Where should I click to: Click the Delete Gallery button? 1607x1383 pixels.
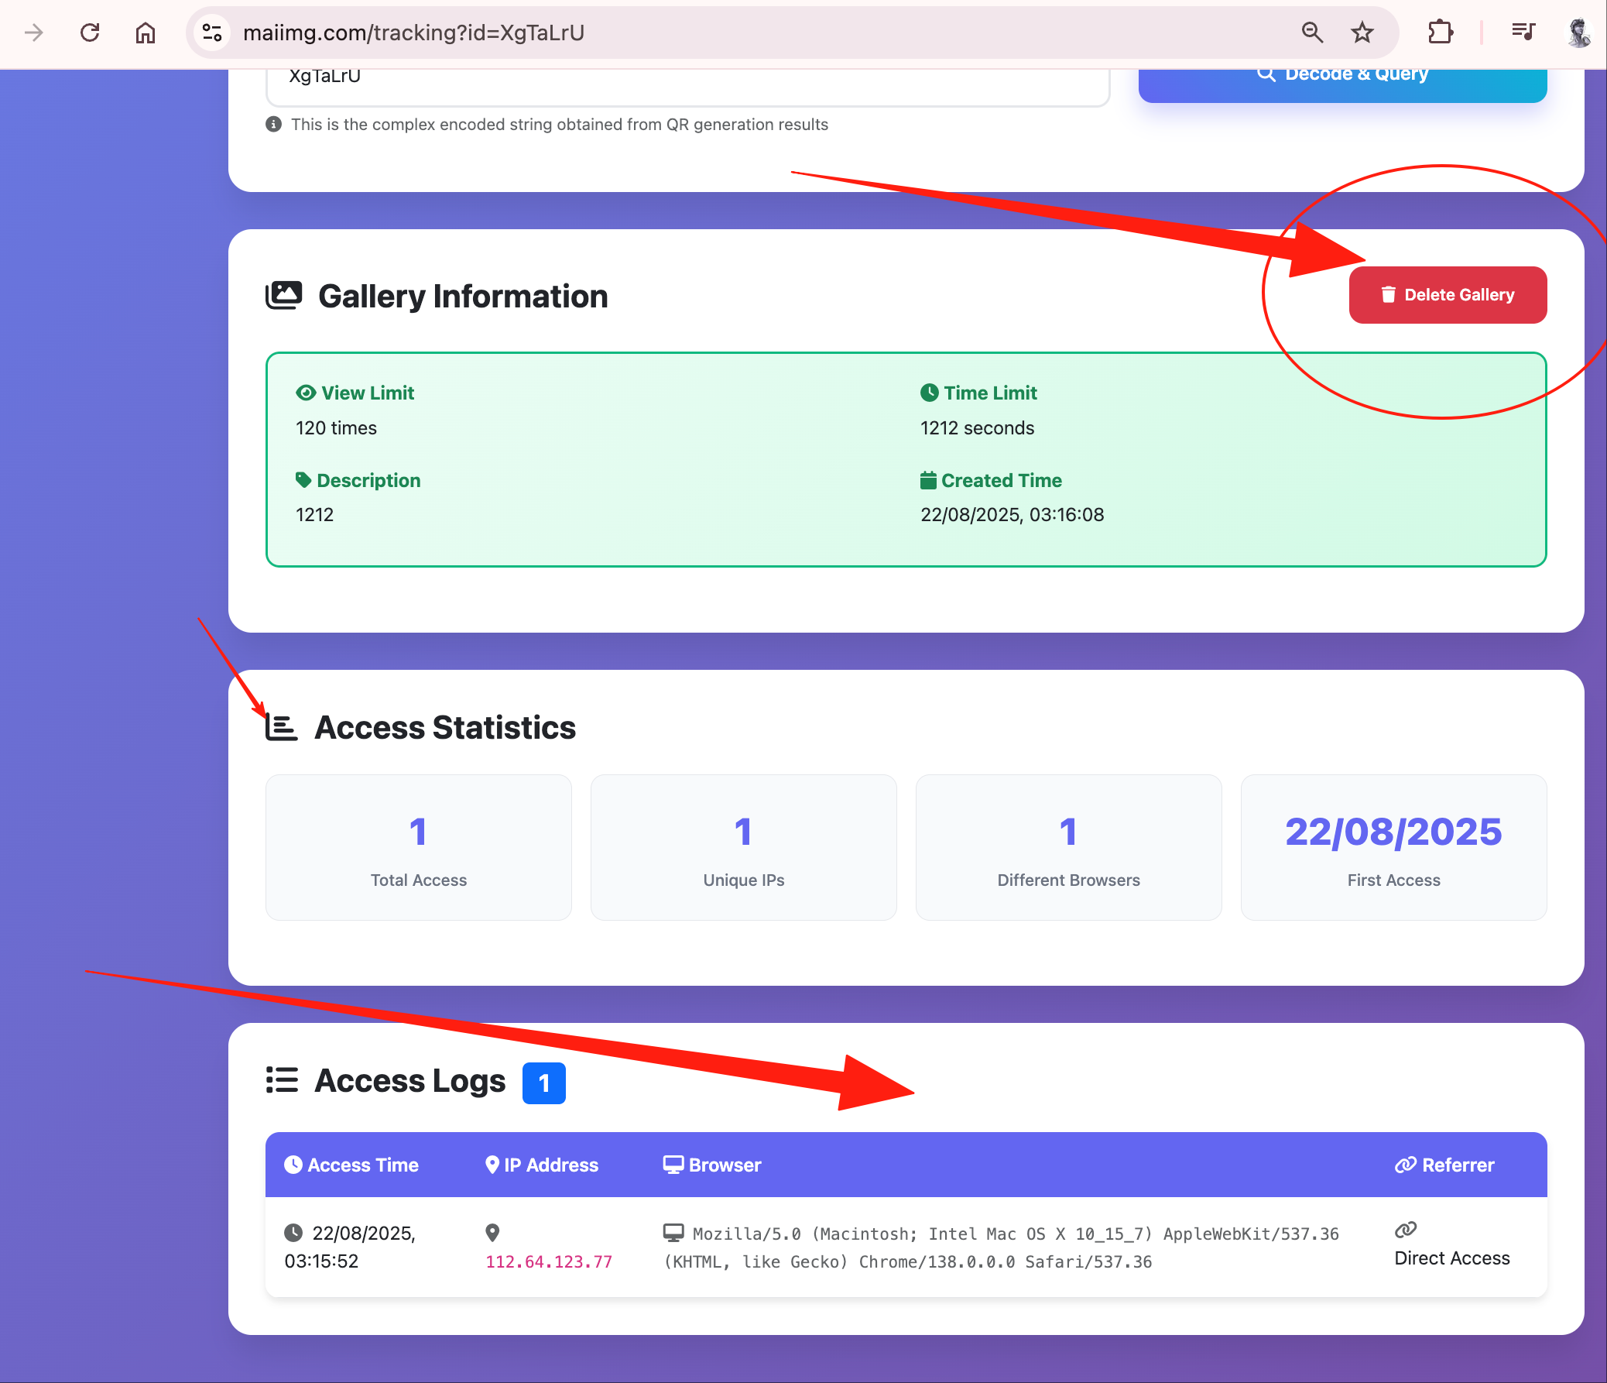[x=1448, y=294]
